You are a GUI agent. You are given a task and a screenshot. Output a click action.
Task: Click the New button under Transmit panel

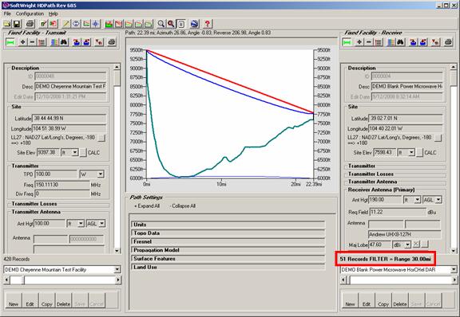coord(14,300)
